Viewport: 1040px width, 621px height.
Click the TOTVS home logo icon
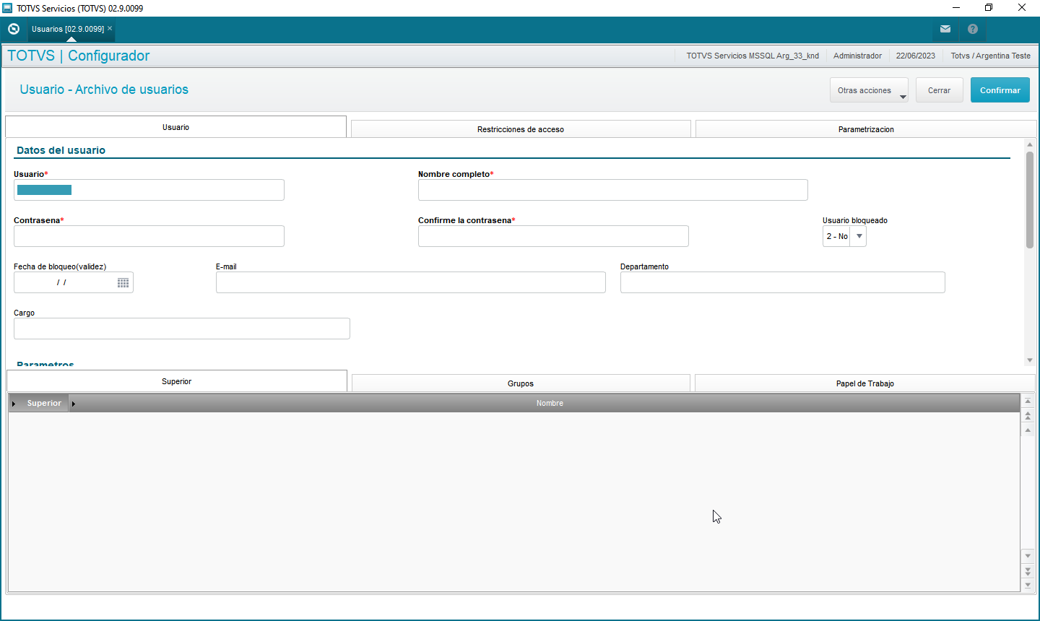(13, 29)
